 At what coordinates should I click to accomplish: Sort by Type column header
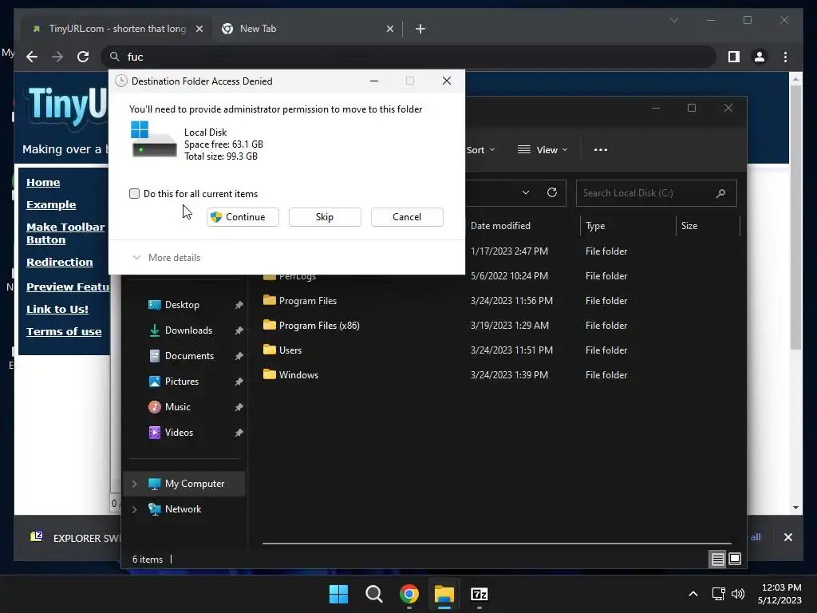pos(627,226)
